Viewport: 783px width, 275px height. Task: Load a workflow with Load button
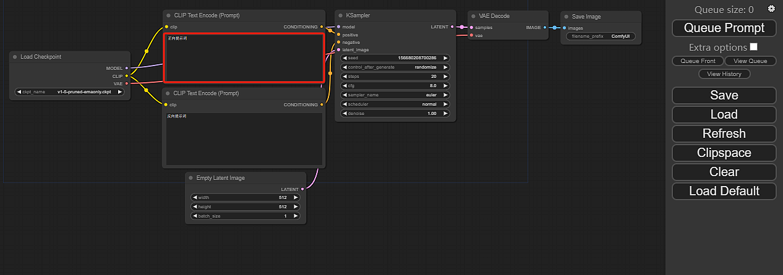point(724,114)
